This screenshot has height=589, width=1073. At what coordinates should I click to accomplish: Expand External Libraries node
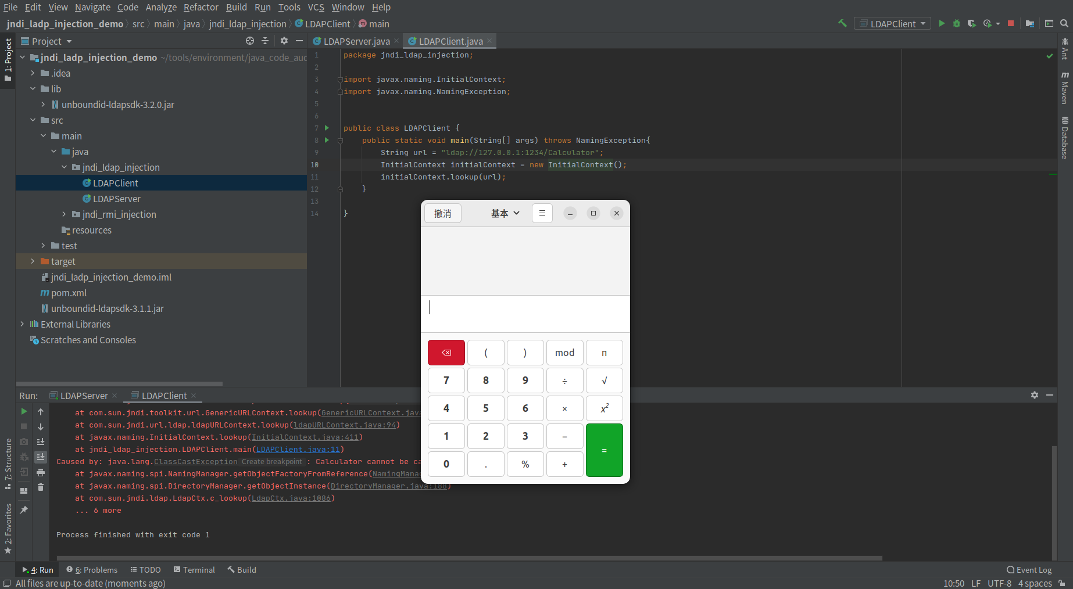click(23, 324)
